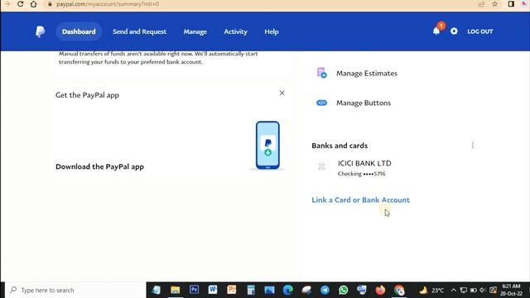
Task: Switch to Chrome in the taskbar
Action: coord(399,290)
